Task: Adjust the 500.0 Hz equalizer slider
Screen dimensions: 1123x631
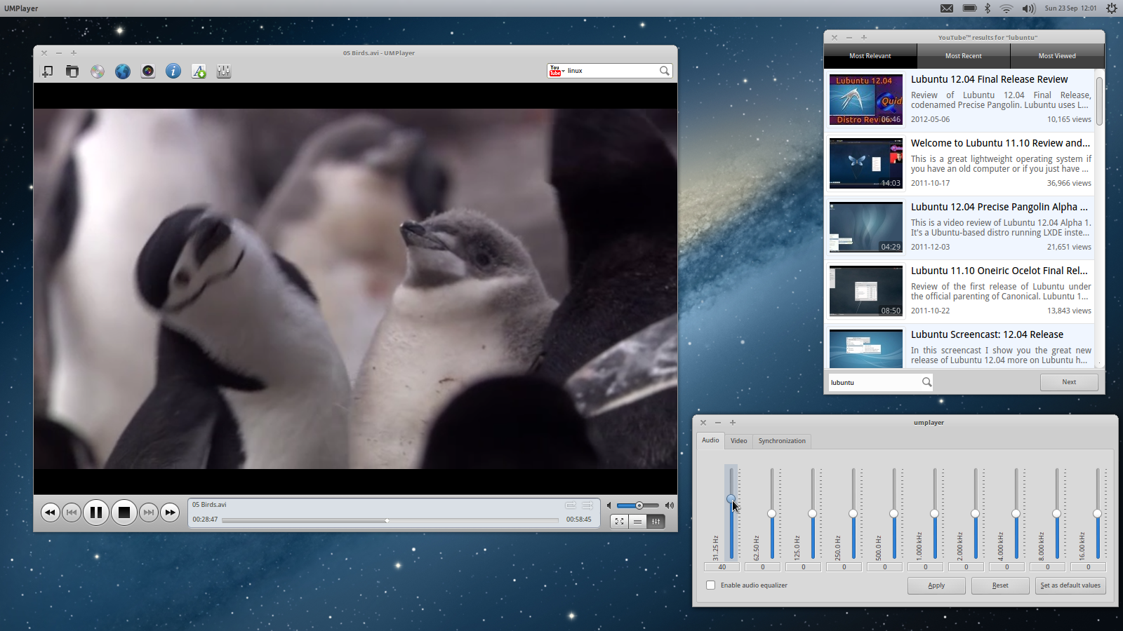Action: click(x=894, y=514)
